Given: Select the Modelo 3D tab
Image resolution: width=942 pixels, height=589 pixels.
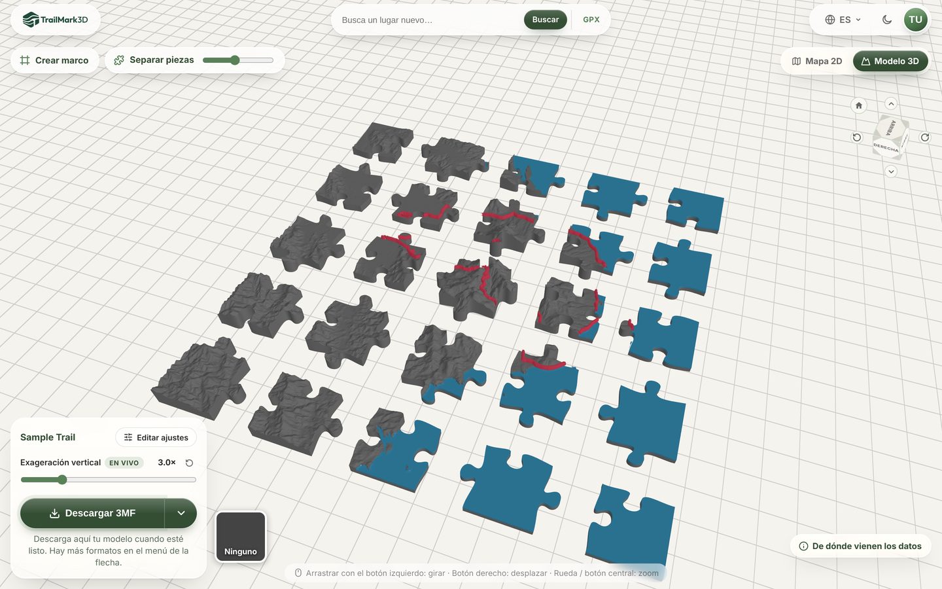Looking at the screenshot, I should (x=890, y=61).
